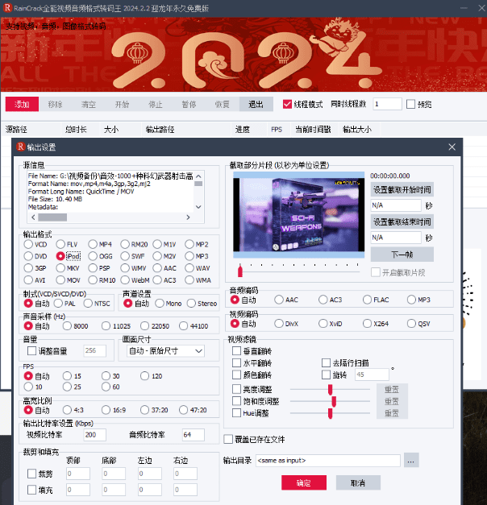Toggle the 线程模式 checkbox
Image resolution: width=487 pixels, height=505 pixels.
pos(287,104)
